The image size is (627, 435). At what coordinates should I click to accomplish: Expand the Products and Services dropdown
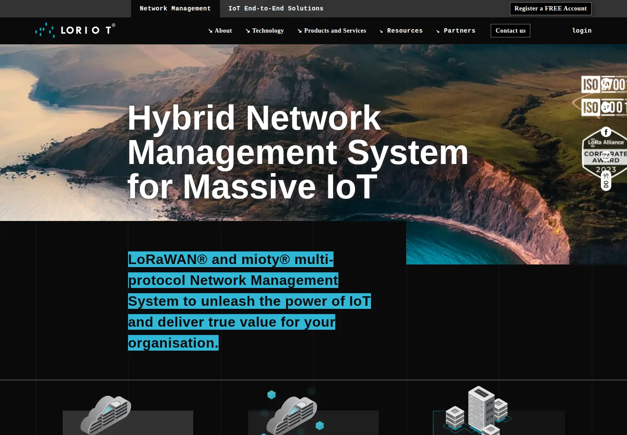coord(332,30)
